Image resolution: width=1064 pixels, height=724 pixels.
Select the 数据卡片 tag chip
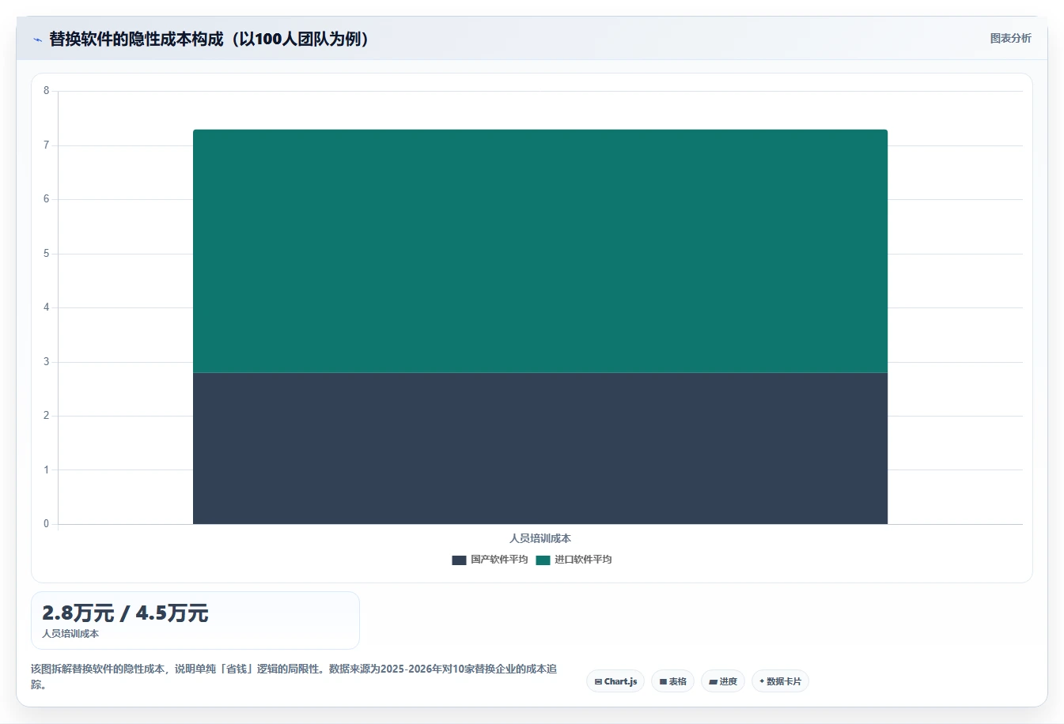(x=780, y=681)
